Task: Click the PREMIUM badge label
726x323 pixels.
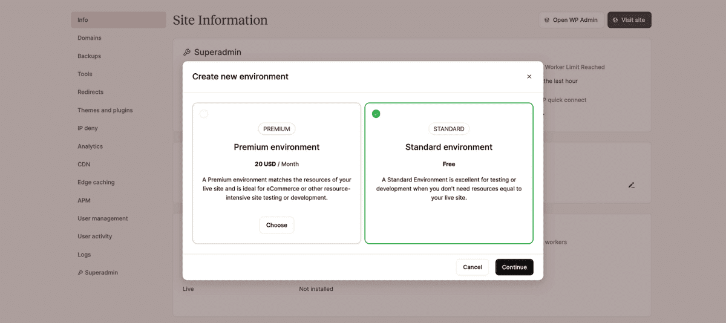Action: [x=276, y=129]
